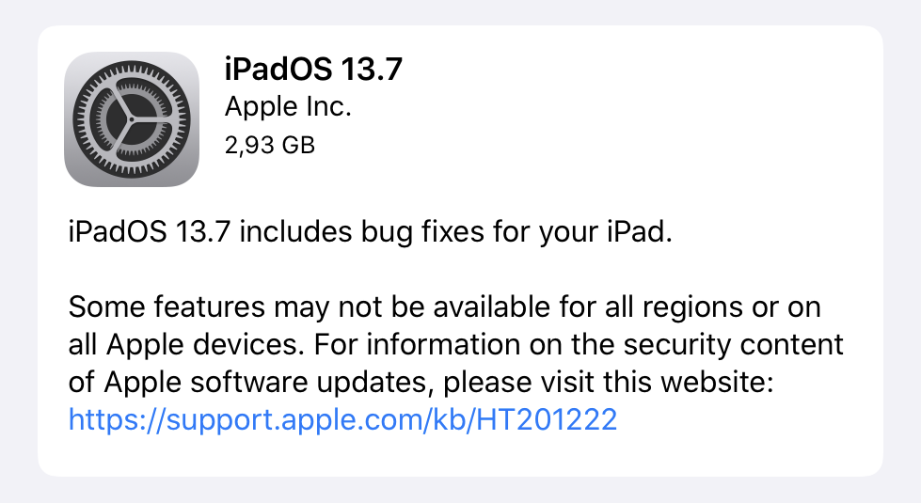
Task: Click the words "bug fixes" in description
Action: coord(438,233)
